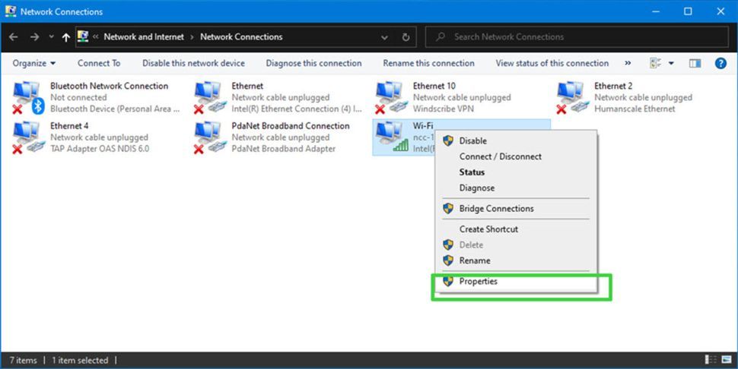
Task: Open the help question mark icon
Action: click(x=720, y=64)
